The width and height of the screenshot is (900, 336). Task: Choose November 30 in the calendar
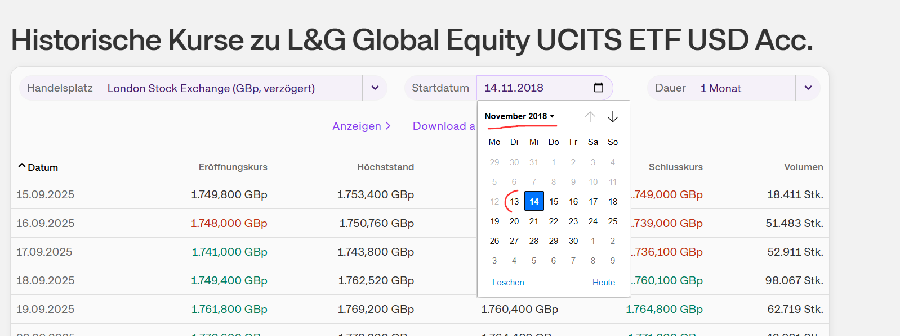(x=573, y=240)
